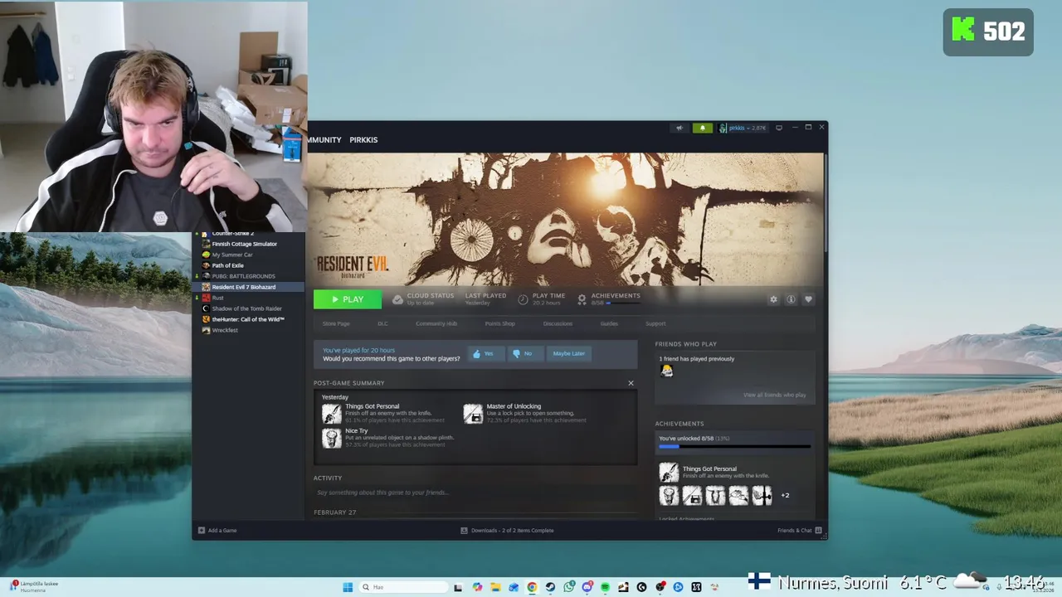The image size is (1062, 597).
Task: Select Finnish Cottage Simulator in the library
Action: [244, 244]
